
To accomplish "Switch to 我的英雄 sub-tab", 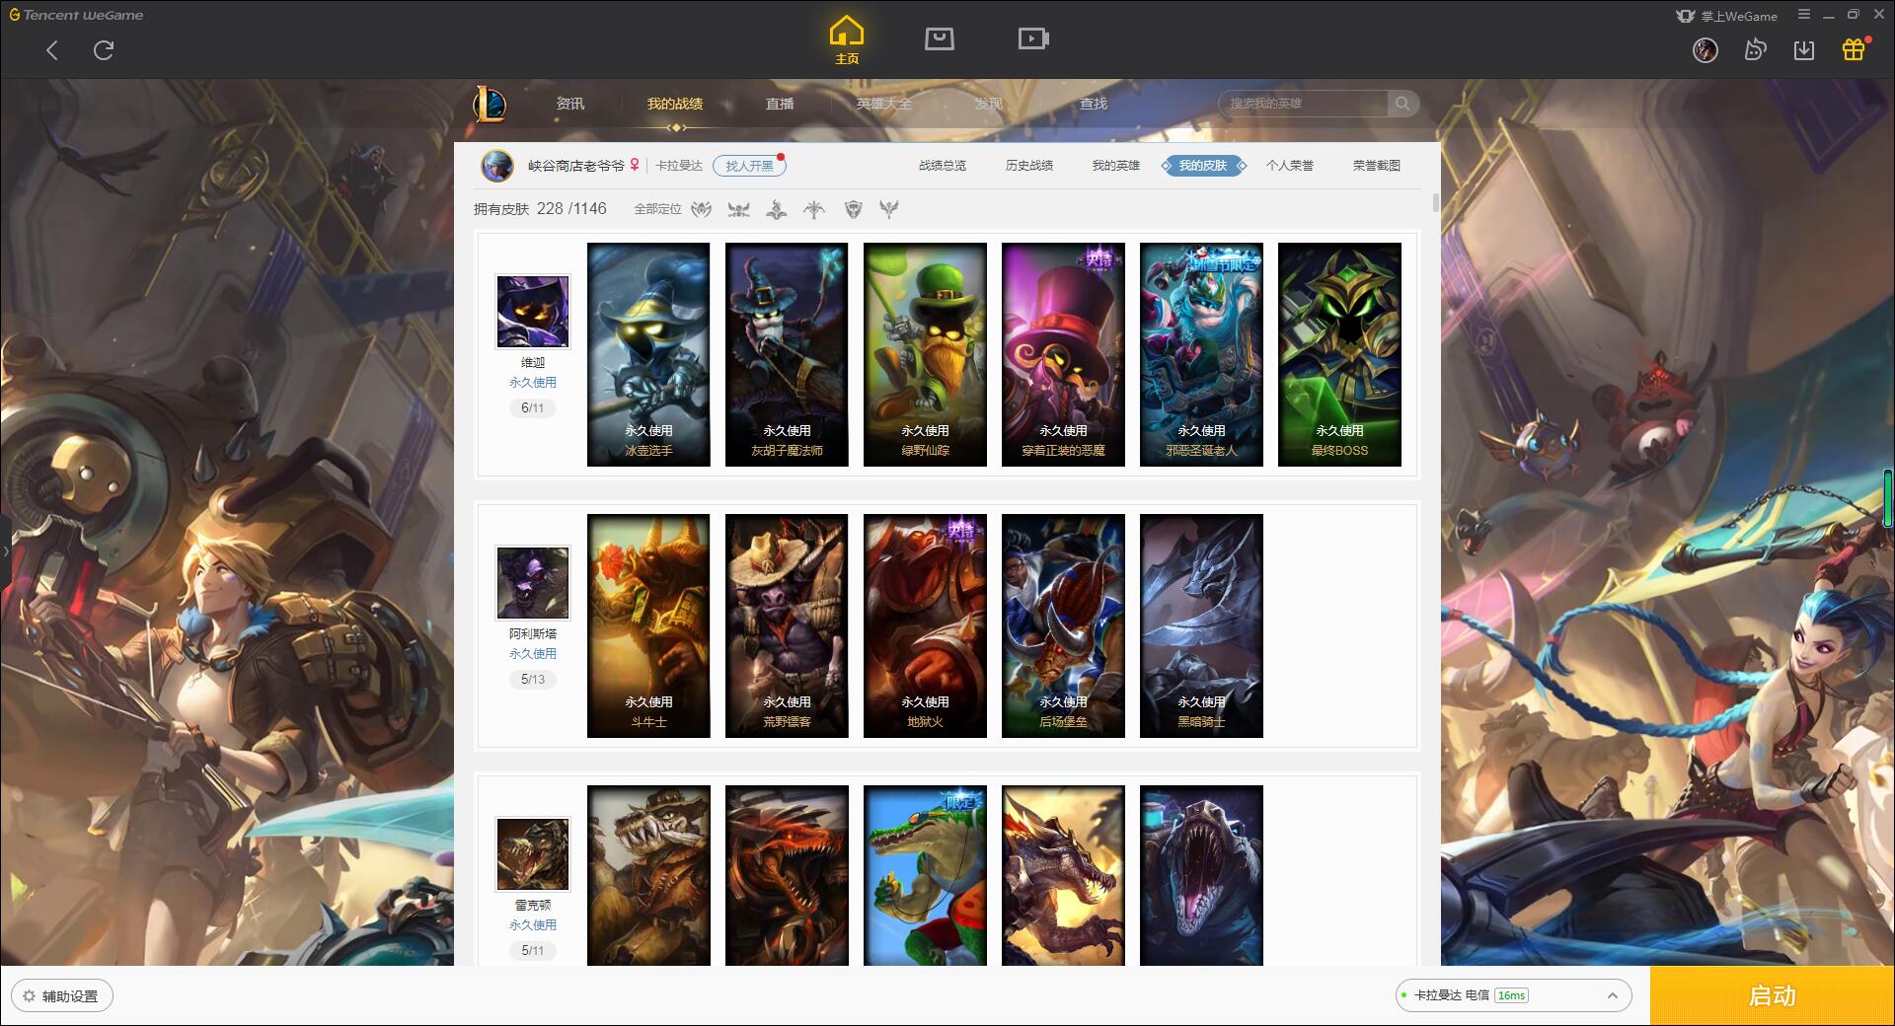I will point(1116,166).
